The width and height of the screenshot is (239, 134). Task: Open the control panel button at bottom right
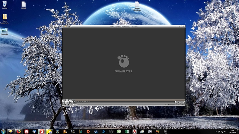(x=178, y=103)
